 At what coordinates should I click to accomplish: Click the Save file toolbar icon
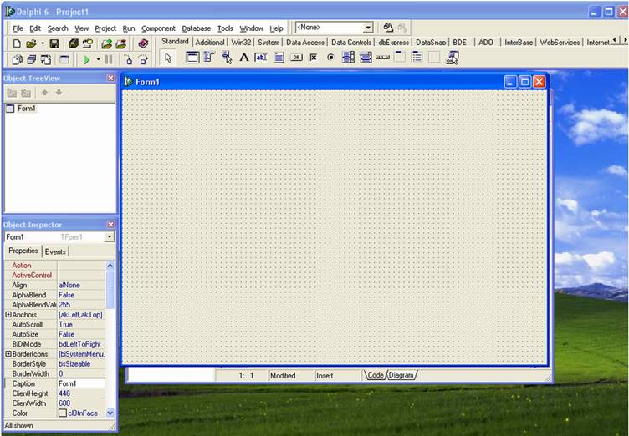coord(54,43)
